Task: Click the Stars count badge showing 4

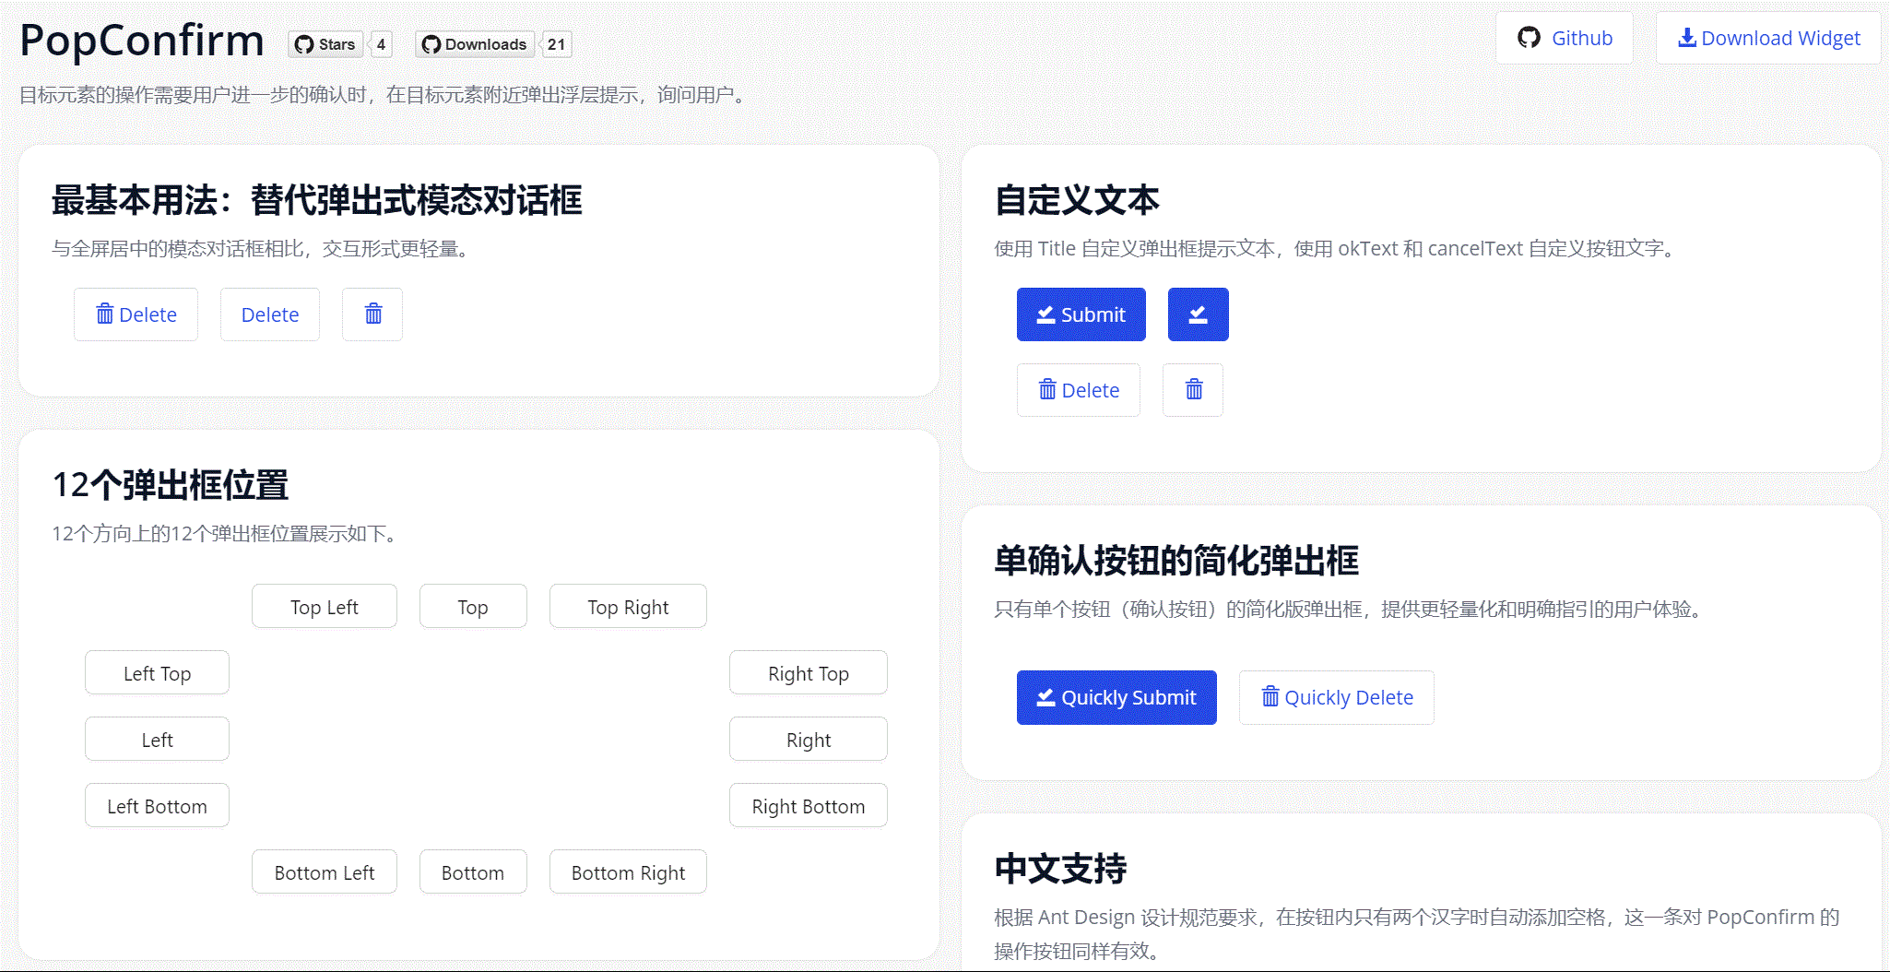Action: point(380,43)
